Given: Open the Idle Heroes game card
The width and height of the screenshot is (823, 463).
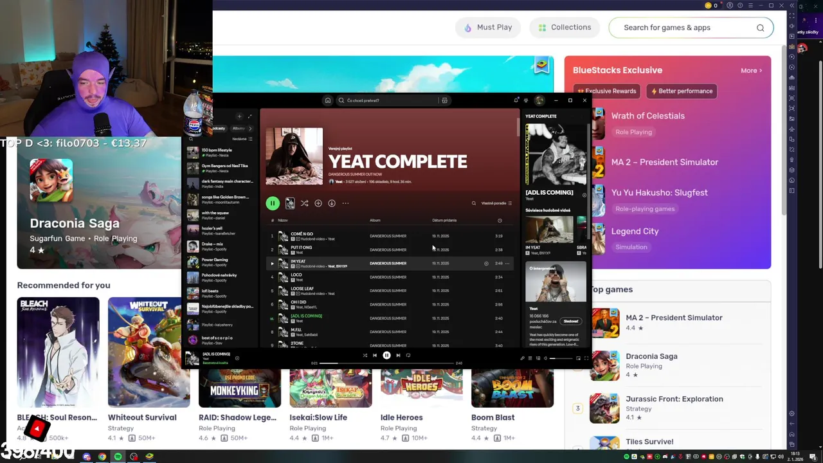Looking at the screenshot, I should (421, 405).
